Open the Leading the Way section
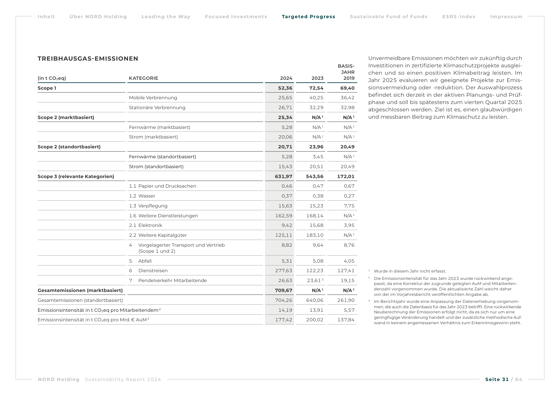 click(166, 17)
